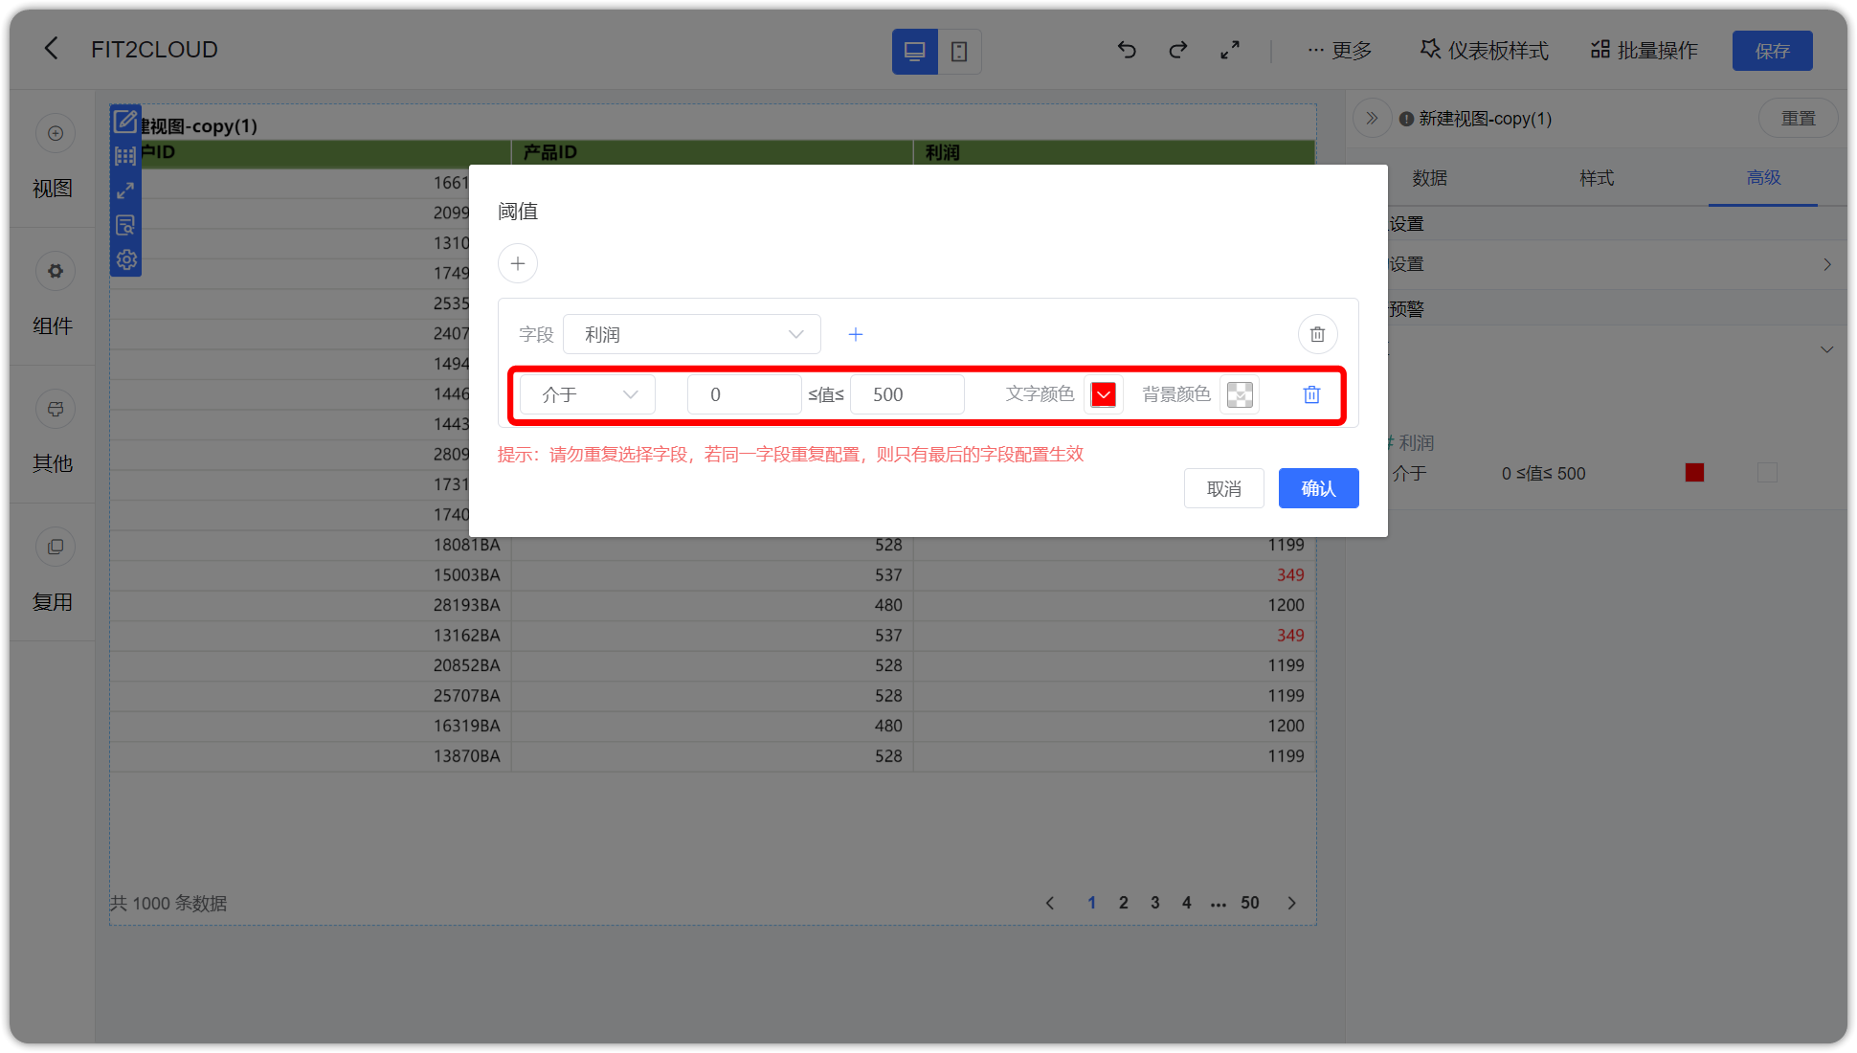Click the 重置 reset button
This screenshot has height=1053, width=1857.
(1798, 118)
